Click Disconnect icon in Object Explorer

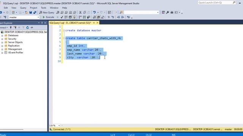pos(15,28)
